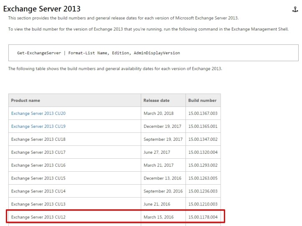Select the Exchange Server 2013 CU16 cell
Screen dimensions: 302x226
(x=38, y=165)
